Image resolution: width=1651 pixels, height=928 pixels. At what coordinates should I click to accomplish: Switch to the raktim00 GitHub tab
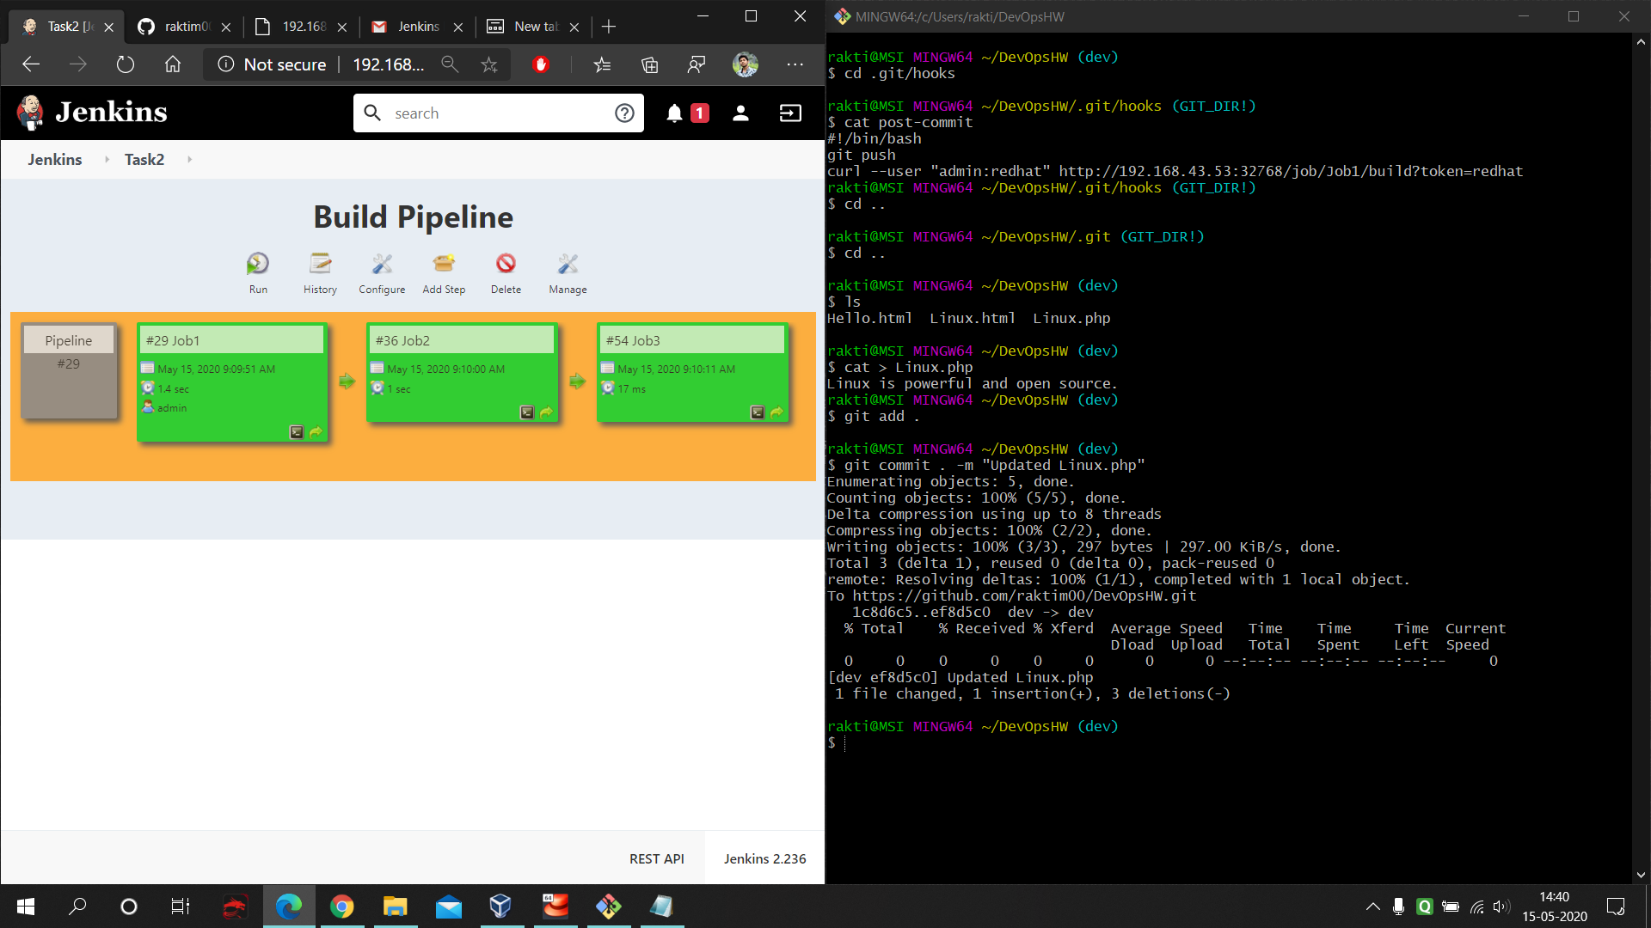[176, 27]
